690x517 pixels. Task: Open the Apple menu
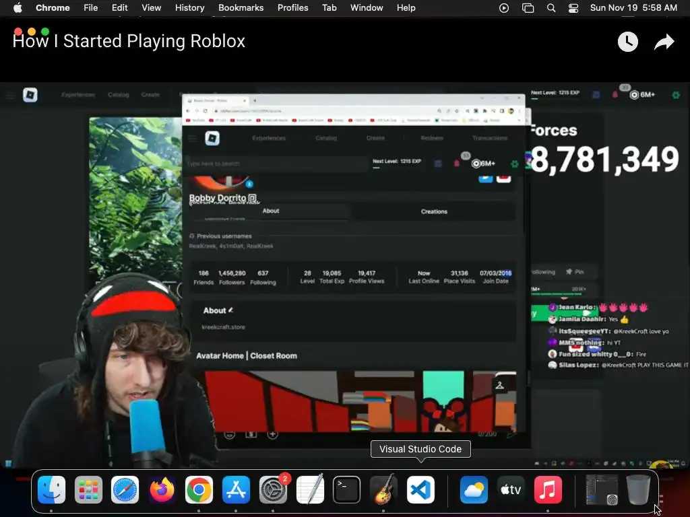click(x=18, y=8)
